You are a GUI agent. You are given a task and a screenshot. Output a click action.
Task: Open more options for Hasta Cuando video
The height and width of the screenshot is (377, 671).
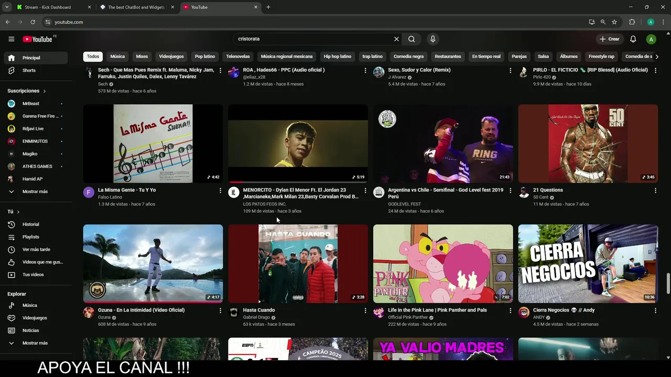click(365, 311)
